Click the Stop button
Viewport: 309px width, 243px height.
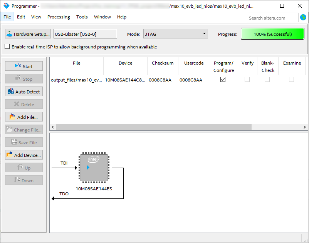(x=24, y=79)
